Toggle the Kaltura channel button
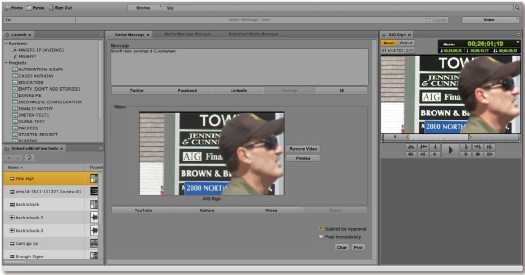 [x=207, y=211]
